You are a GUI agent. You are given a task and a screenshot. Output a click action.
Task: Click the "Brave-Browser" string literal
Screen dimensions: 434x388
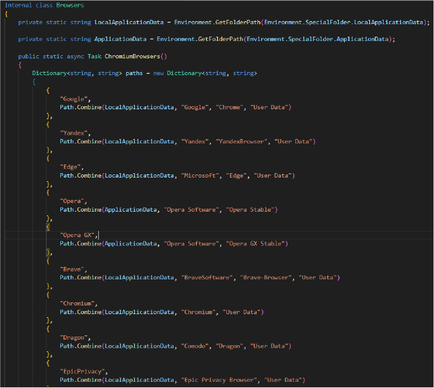(x=265, y=277)
